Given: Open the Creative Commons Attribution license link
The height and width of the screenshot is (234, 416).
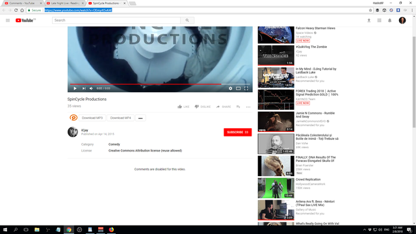Looking at the screenshot, I should (145, 151).
